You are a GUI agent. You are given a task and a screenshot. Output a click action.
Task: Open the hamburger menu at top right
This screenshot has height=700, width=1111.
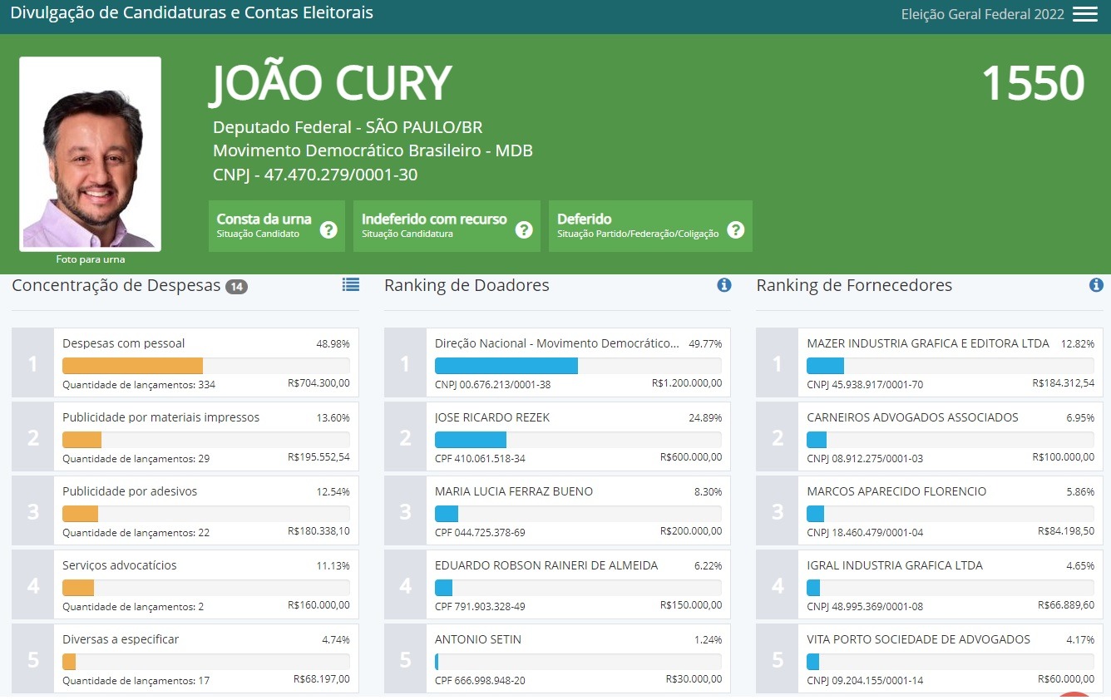tap(1084, 14)
